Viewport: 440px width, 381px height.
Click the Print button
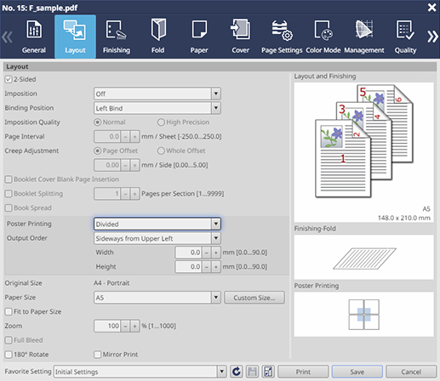[x=303, y=372]
